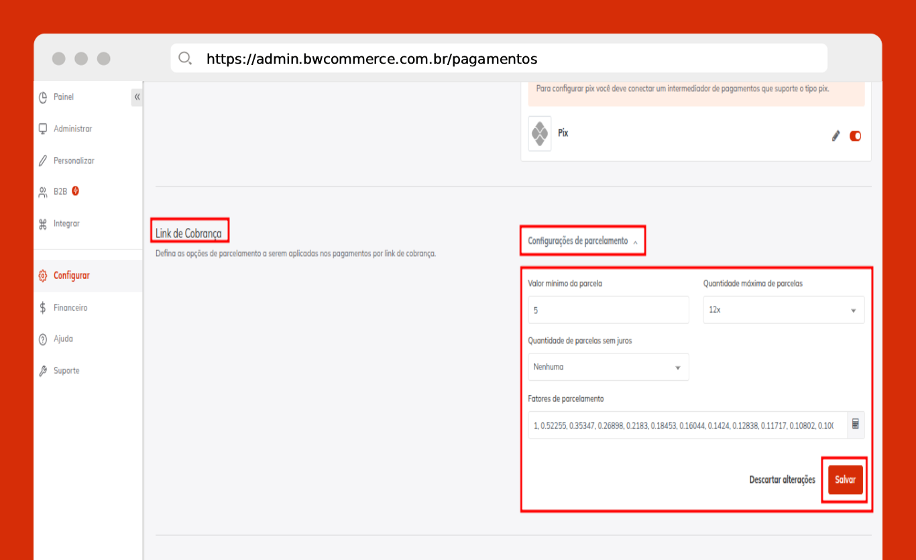
Task: Click the B2B users icon
Action: coord(43,192)
